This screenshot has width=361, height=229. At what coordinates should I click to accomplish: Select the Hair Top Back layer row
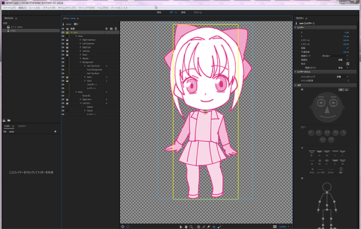click(90, 73)
